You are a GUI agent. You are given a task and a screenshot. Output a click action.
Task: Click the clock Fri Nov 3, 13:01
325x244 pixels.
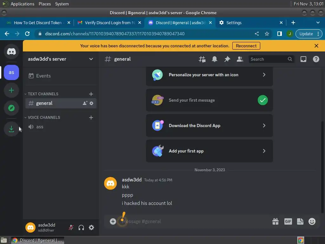tap(308, 4)
